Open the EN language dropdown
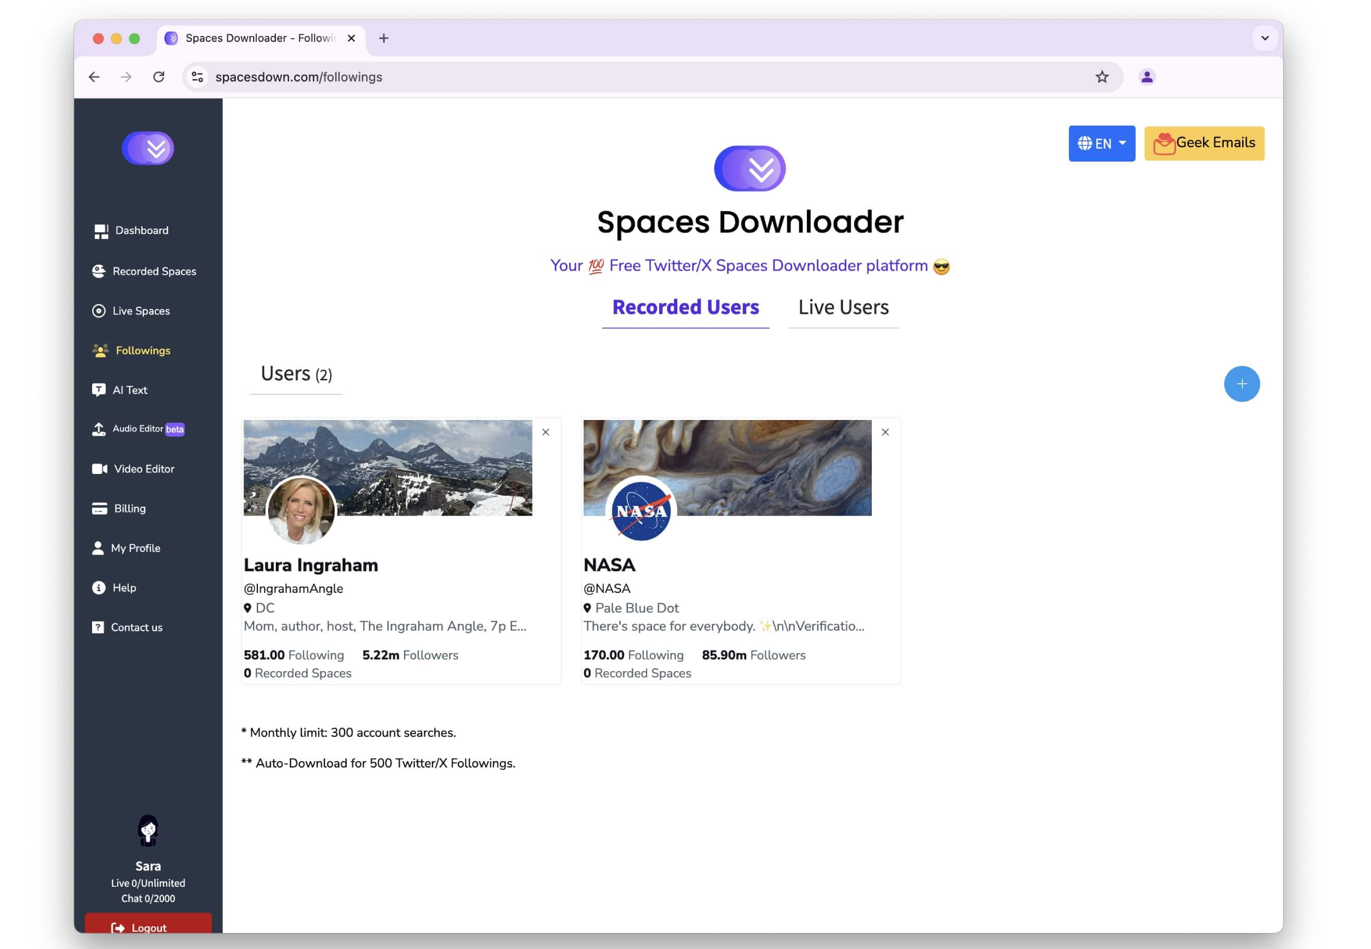1371x949 pixels. [x=1101, y=143]
